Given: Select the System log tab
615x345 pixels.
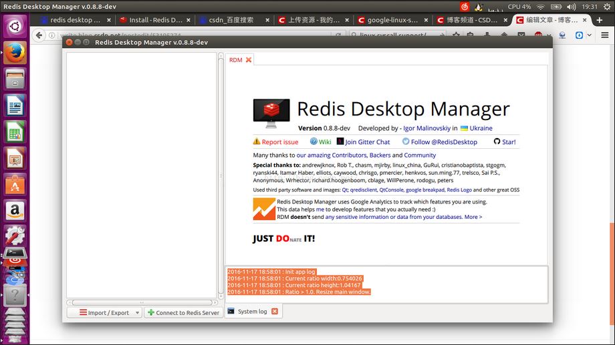Looking at the screenshot, I should point(252,312).
